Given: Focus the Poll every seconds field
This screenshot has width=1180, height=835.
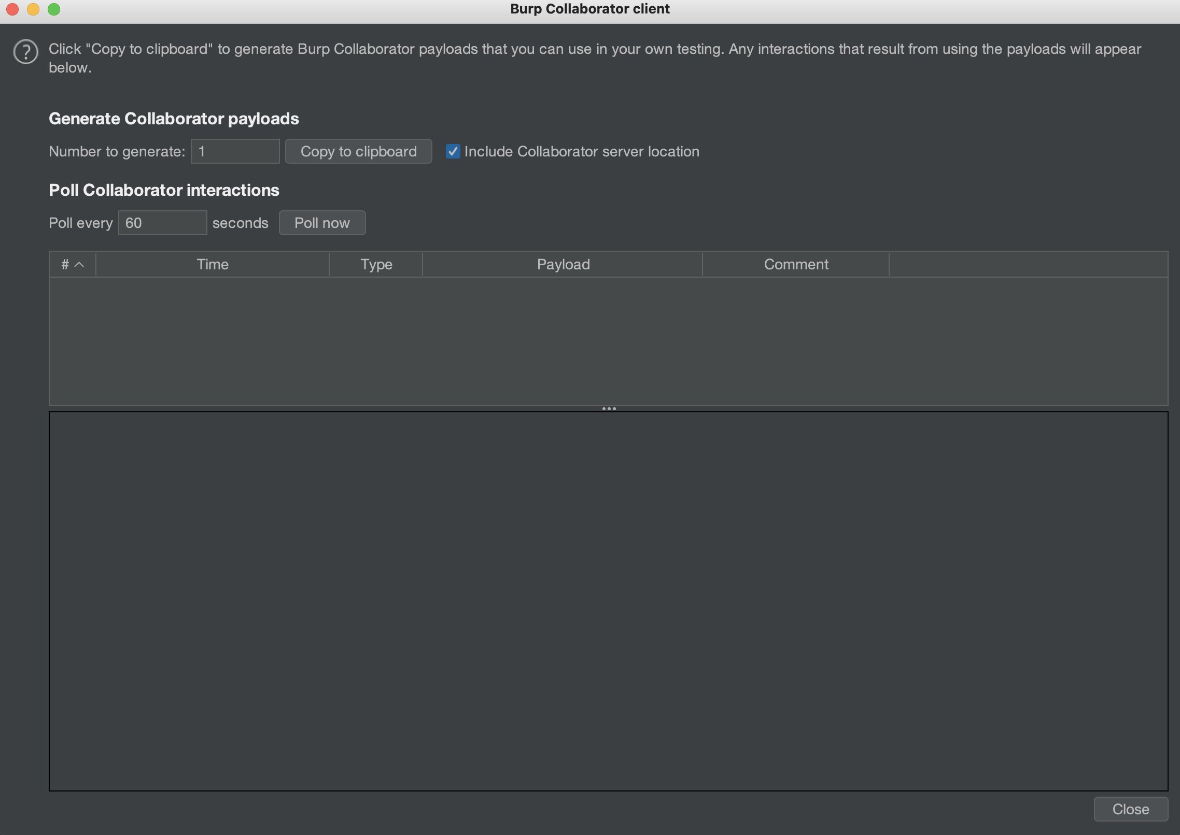Looking at the screenshot, I should coord(163,223).
